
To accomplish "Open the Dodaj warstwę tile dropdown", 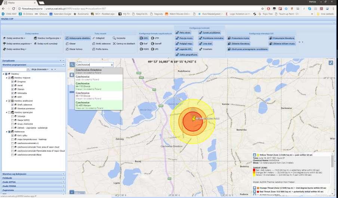I will [14, 38].
